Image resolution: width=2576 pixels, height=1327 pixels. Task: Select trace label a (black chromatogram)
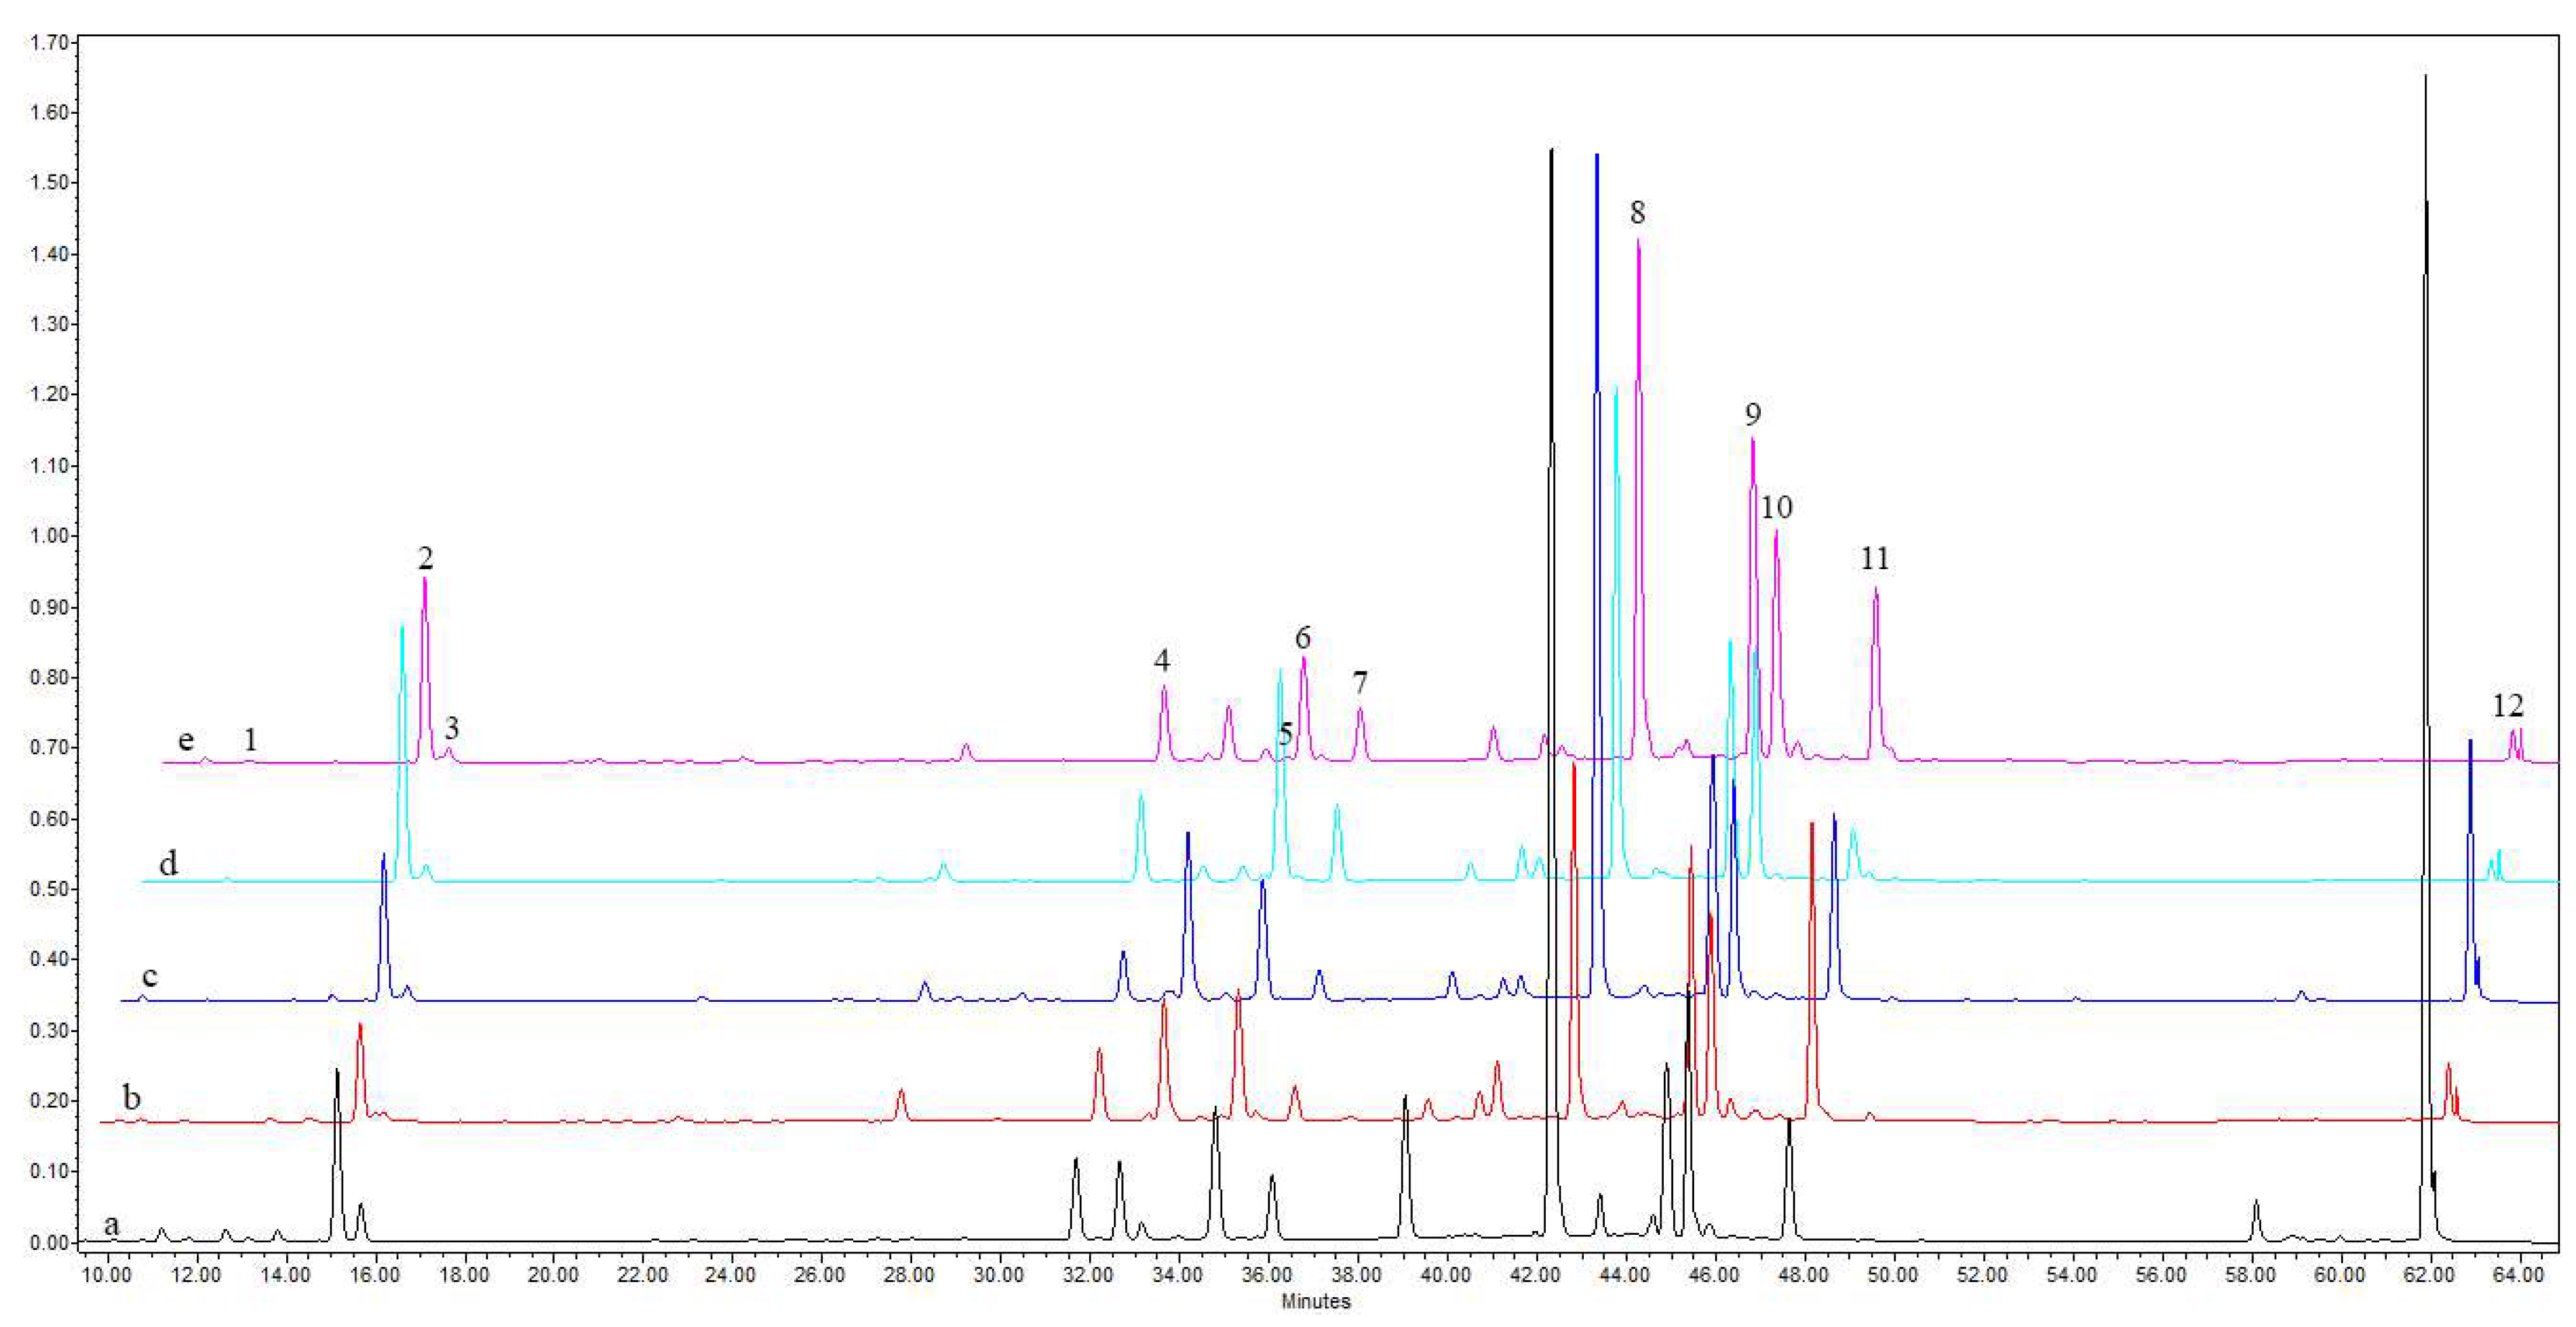112,1224
